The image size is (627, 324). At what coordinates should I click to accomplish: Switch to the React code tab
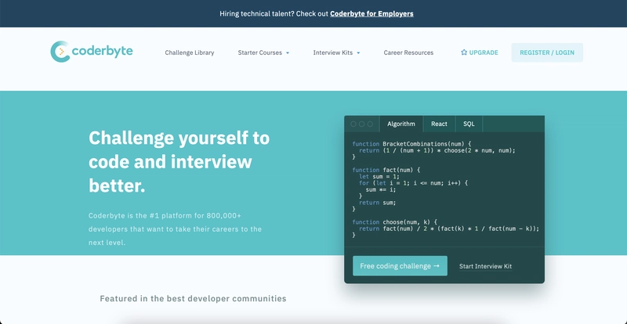439,124
